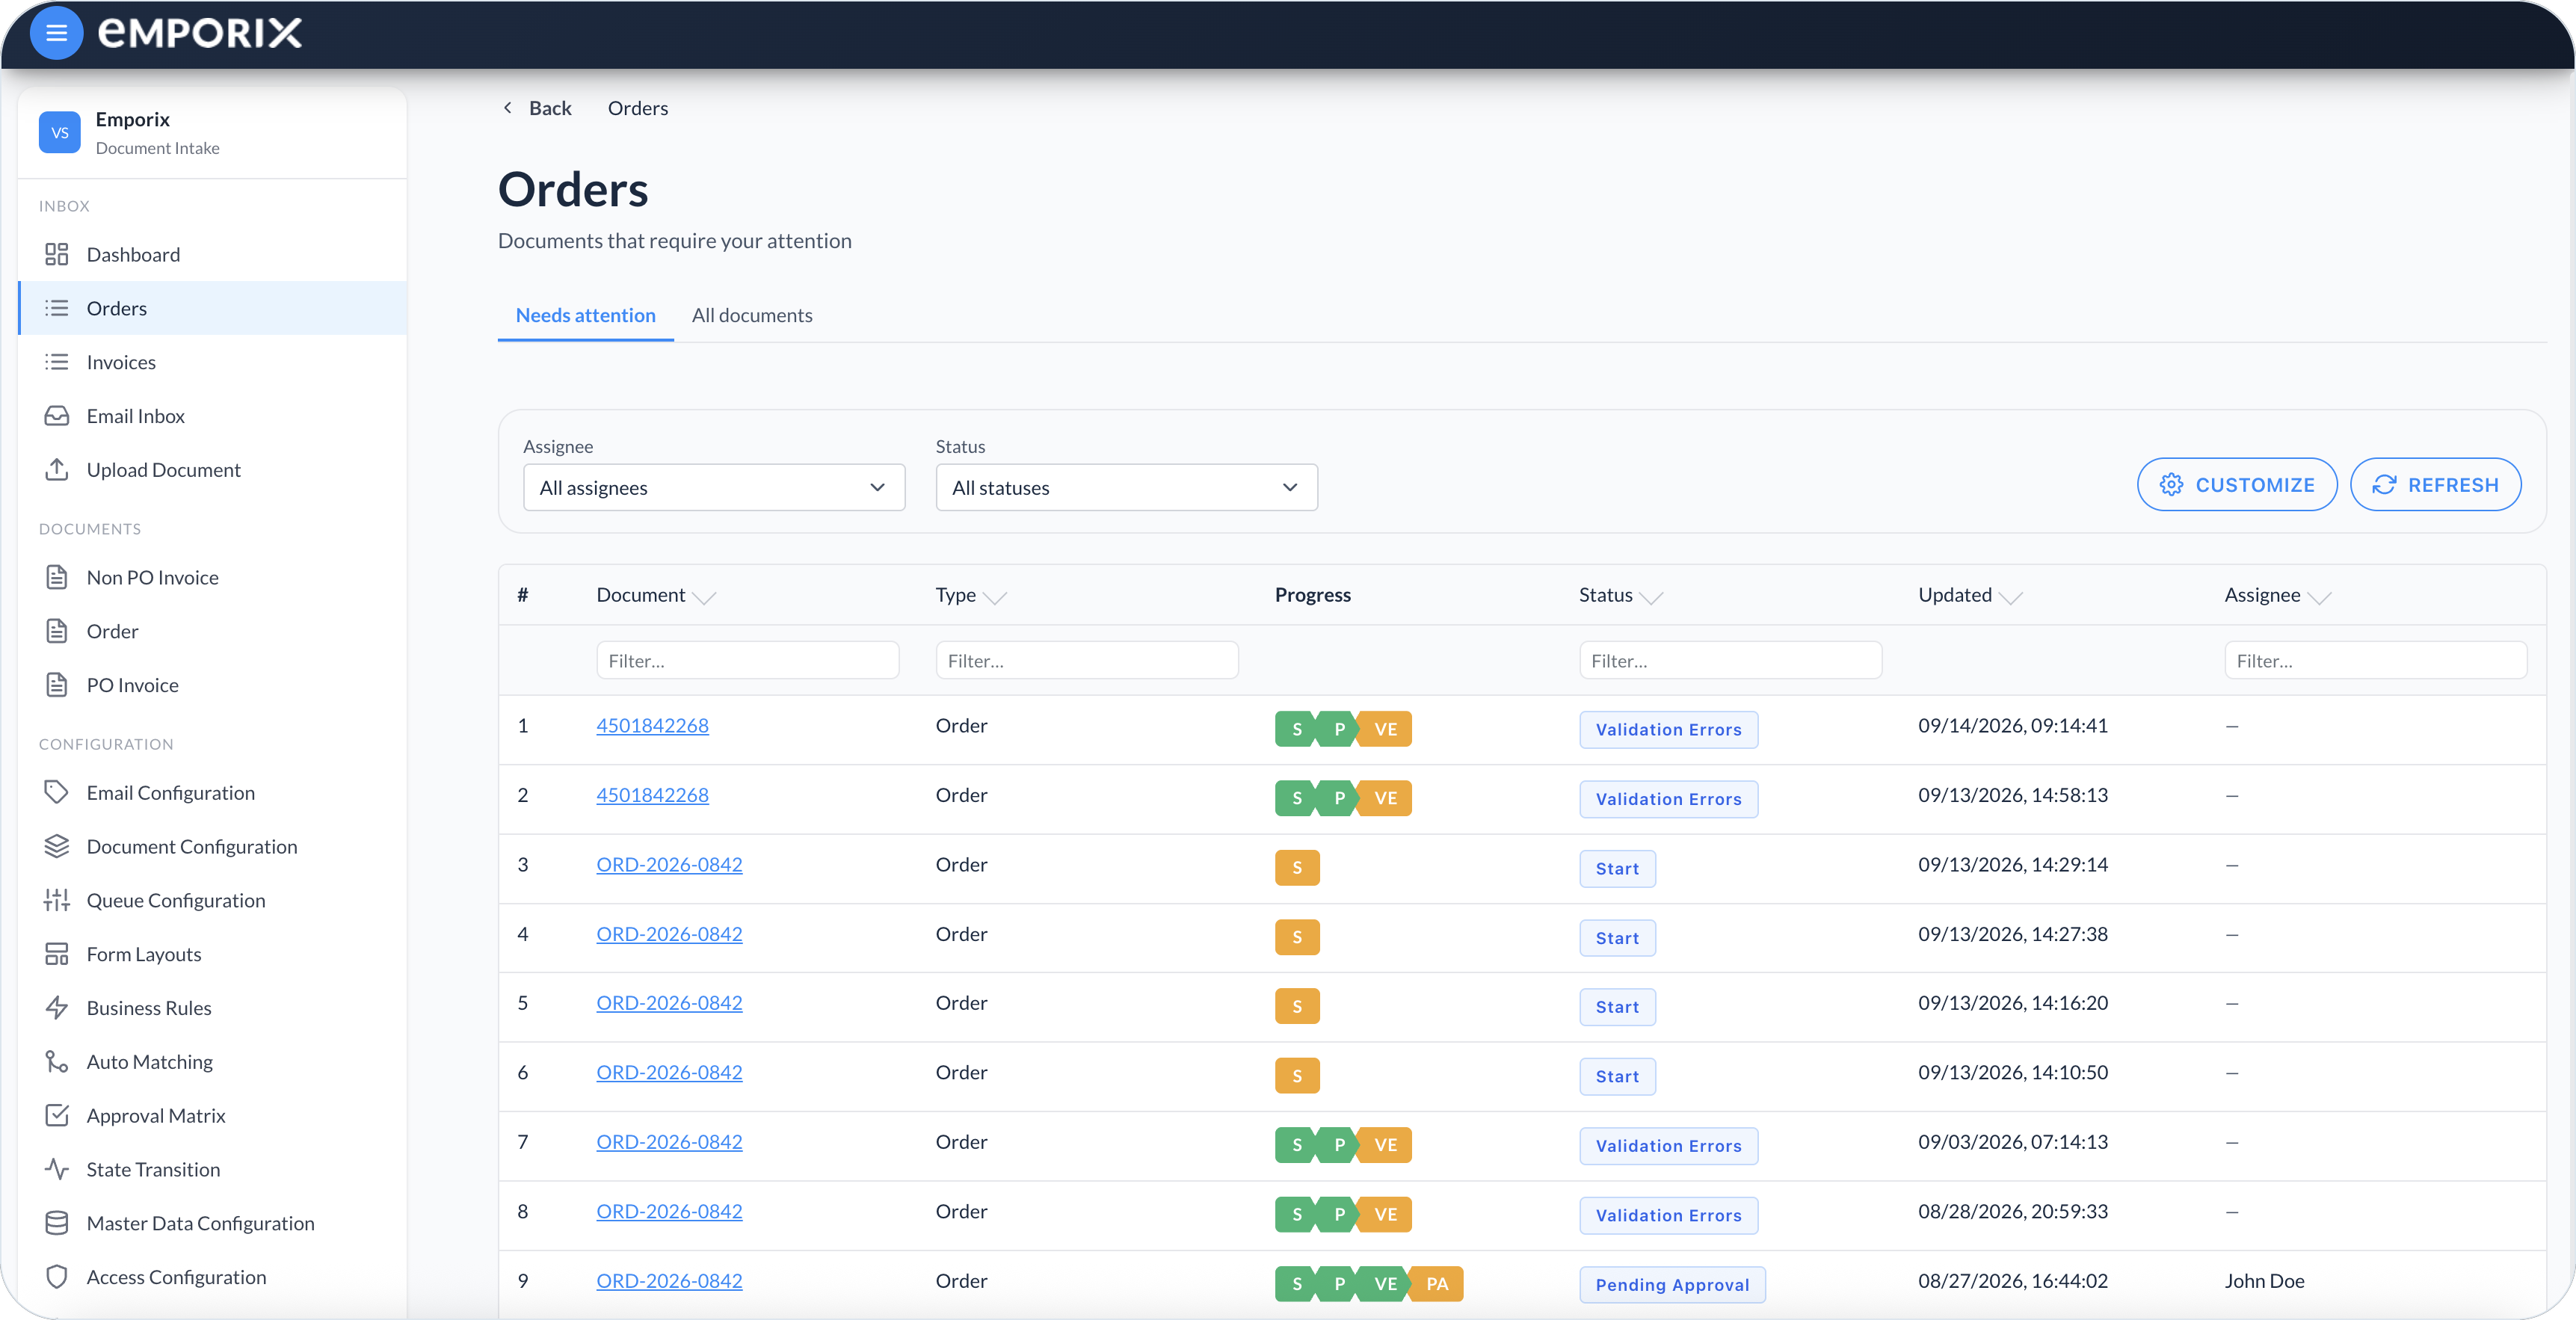The image size is (2576, 1320).
Task: Sort by Type column chevron
Action: pyautogui.click(x=994, y=597)
